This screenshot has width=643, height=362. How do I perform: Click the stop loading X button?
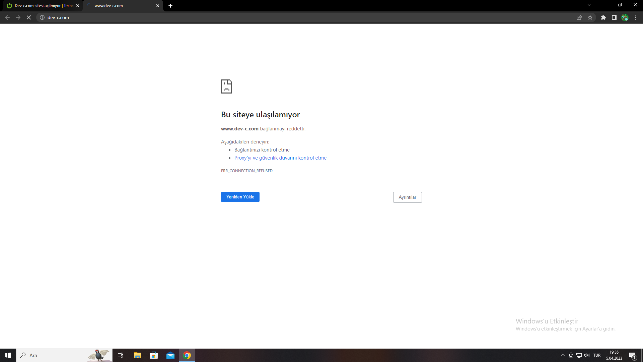pos(29,17)
